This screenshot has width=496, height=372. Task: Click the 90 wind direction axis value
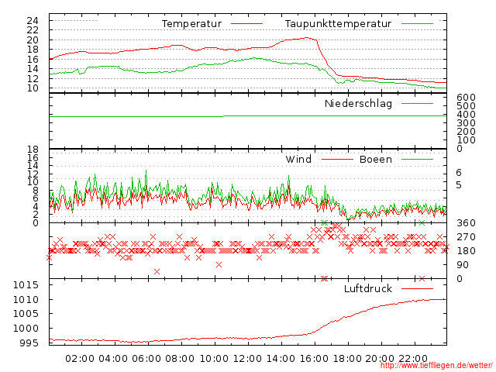click(x=463, y=265)
